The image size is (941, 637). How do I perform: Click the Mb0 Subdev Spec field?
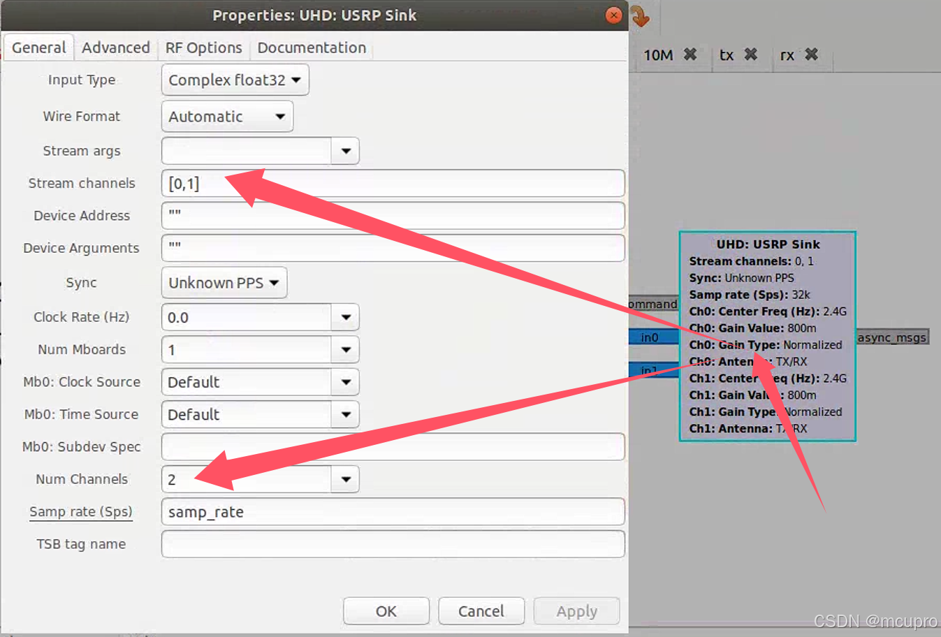point(393,447)
